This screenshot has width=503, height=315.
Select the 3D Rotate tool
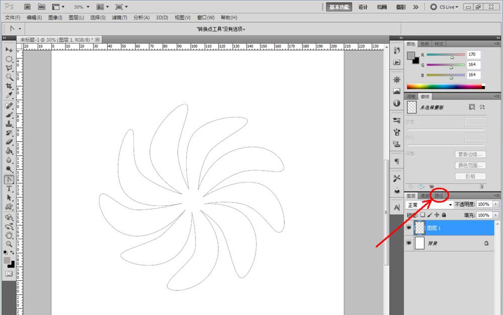[9, 217]
